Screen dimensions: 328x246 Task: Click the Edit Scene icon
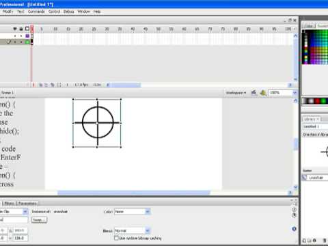[x=254, y=92]
